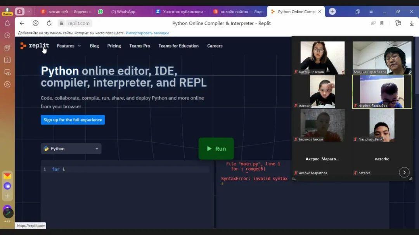Viewport: 419px width, 235px height.
Task: Close the Python Online Compiler tab
Action: (x=320, y=12)
